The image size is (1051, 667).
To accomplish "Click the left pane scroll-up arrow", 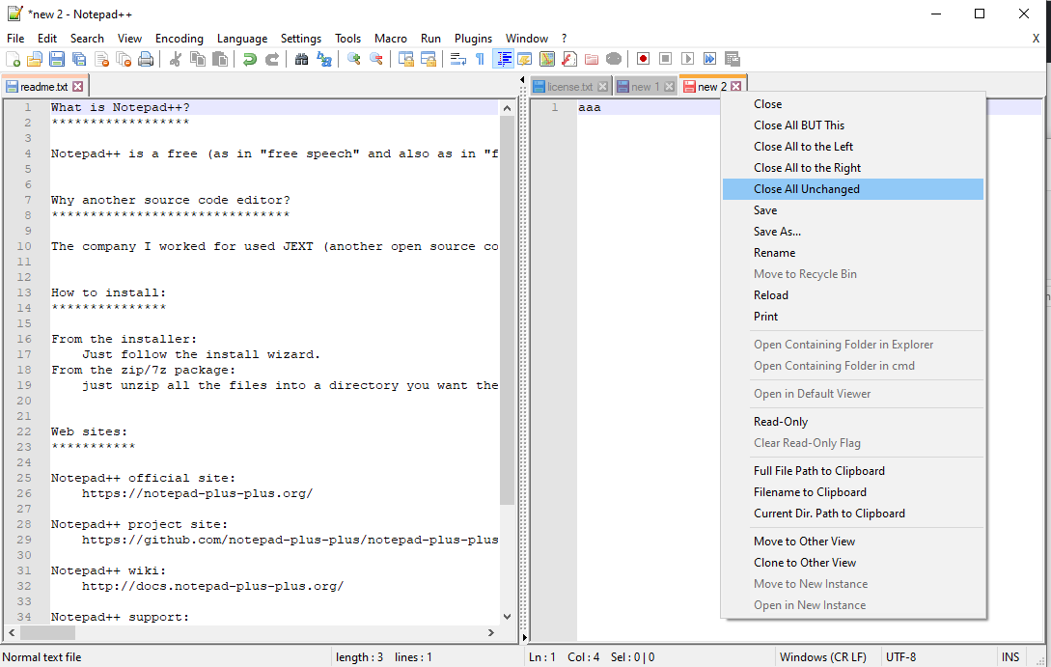I will click(507, 108).
